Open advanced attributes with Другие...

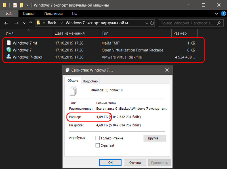[x=155, y=138]
